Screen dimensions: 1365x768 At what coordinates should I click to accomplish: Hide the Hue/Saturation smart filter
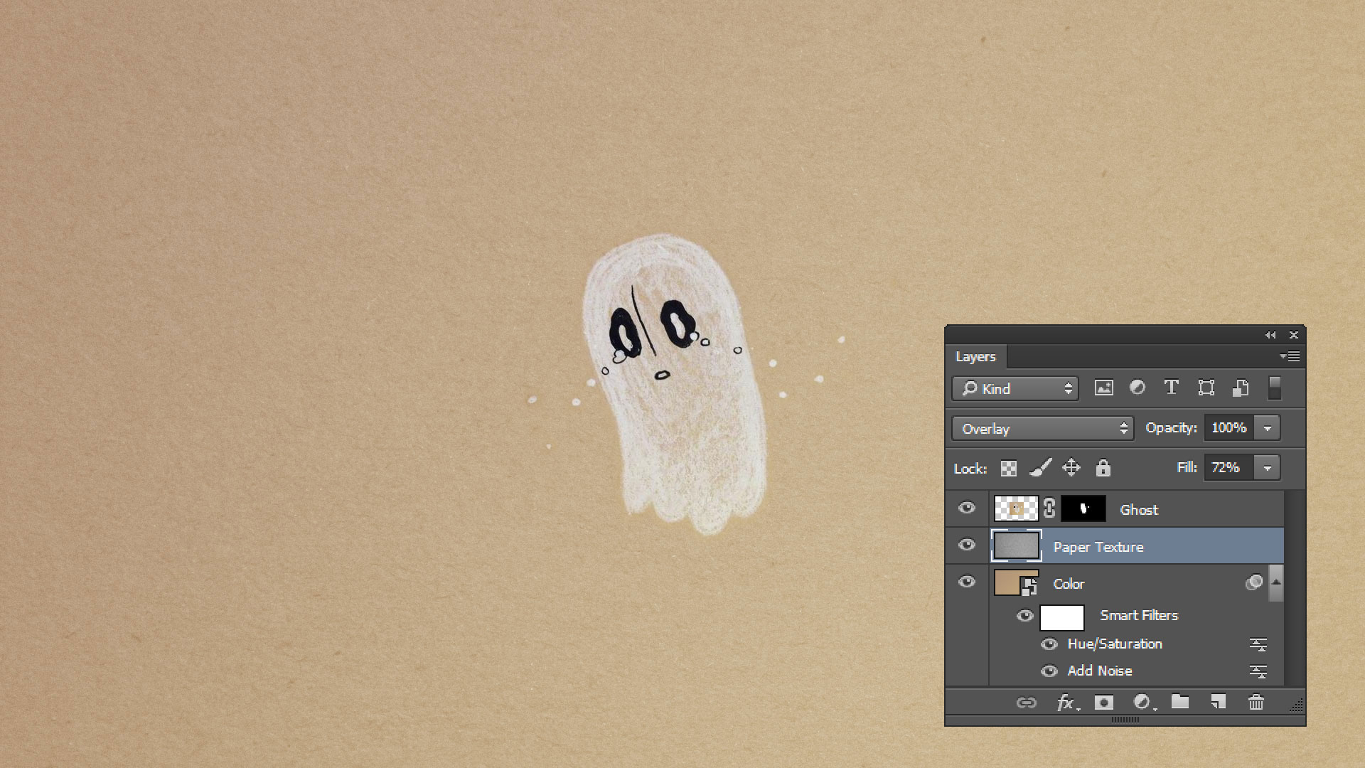tap(1049, 644)
